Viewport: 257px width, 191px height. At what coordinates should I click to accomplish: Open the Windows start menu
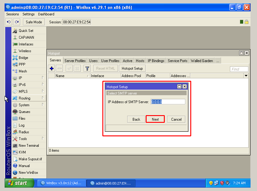click(x=19, y=183)
